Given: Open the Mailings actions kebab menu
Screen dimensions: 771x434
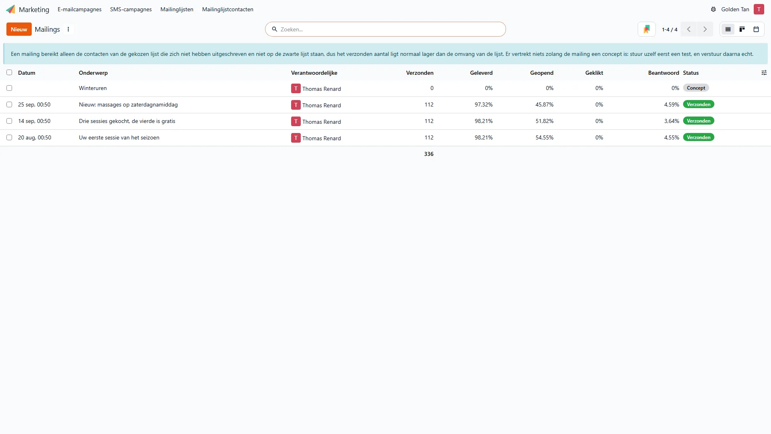Looking at the screenshot, I should [x=68, y=29].
